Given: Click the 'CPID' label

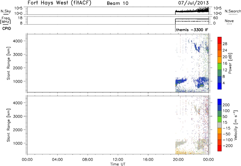Looking at the screenshot, I should point(7,28).
